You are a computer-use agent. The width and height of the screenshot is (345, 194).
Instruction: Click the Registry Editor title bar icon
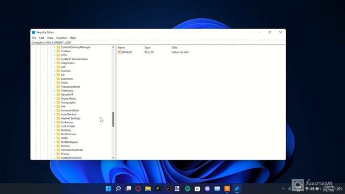coord(33,32)
